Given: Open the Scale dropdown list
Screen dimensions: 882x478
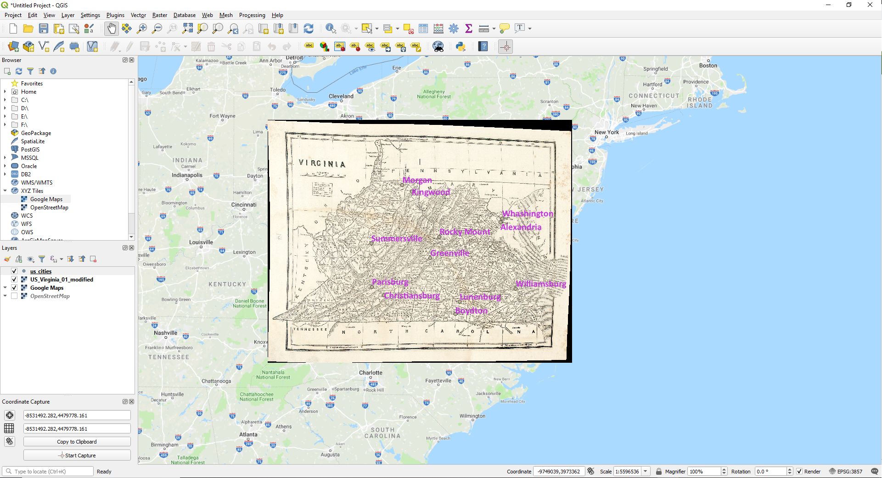Looking at the screenshot, I should pos(646,472).
